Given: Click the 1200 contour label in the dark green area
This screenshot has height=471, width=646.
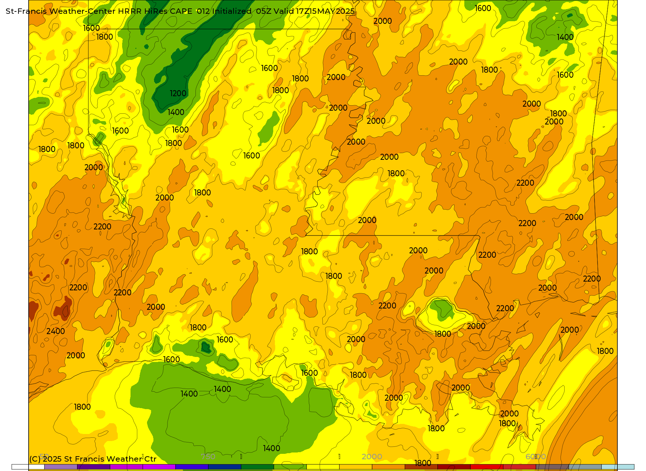Looking at the screenshot, I should pyautogui.click(x=178, y=94).
